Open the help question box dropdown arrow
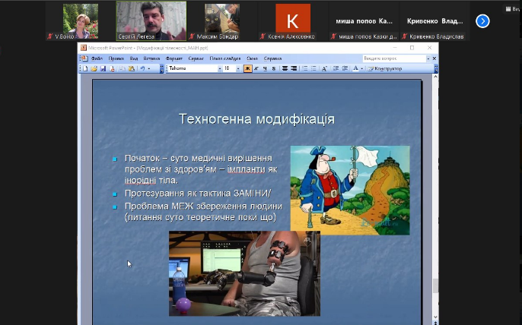Viewport: 522px width, 325px height. pyautogui.click(x=428, y=58)
